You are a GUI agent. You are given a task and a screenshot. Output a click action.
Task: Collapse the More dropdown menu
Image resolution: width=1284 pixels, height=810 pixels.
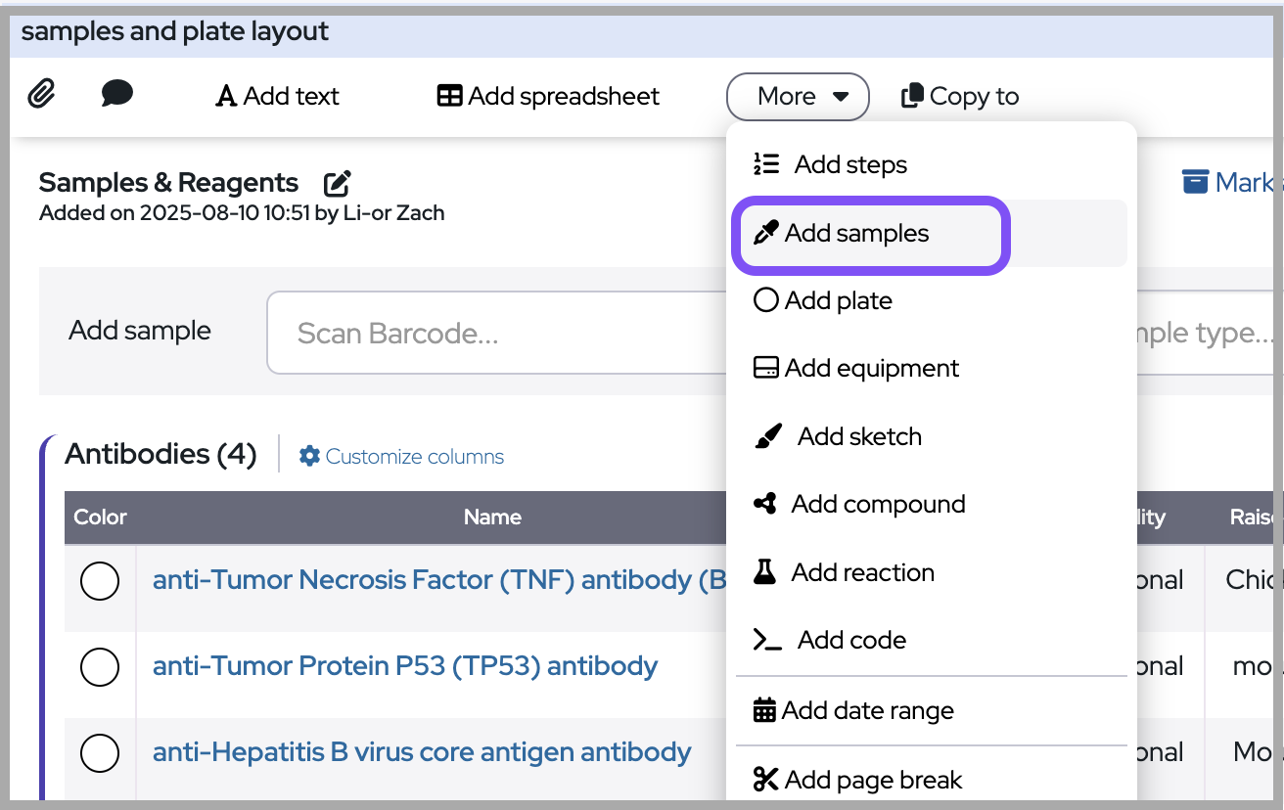coord(798,97)
